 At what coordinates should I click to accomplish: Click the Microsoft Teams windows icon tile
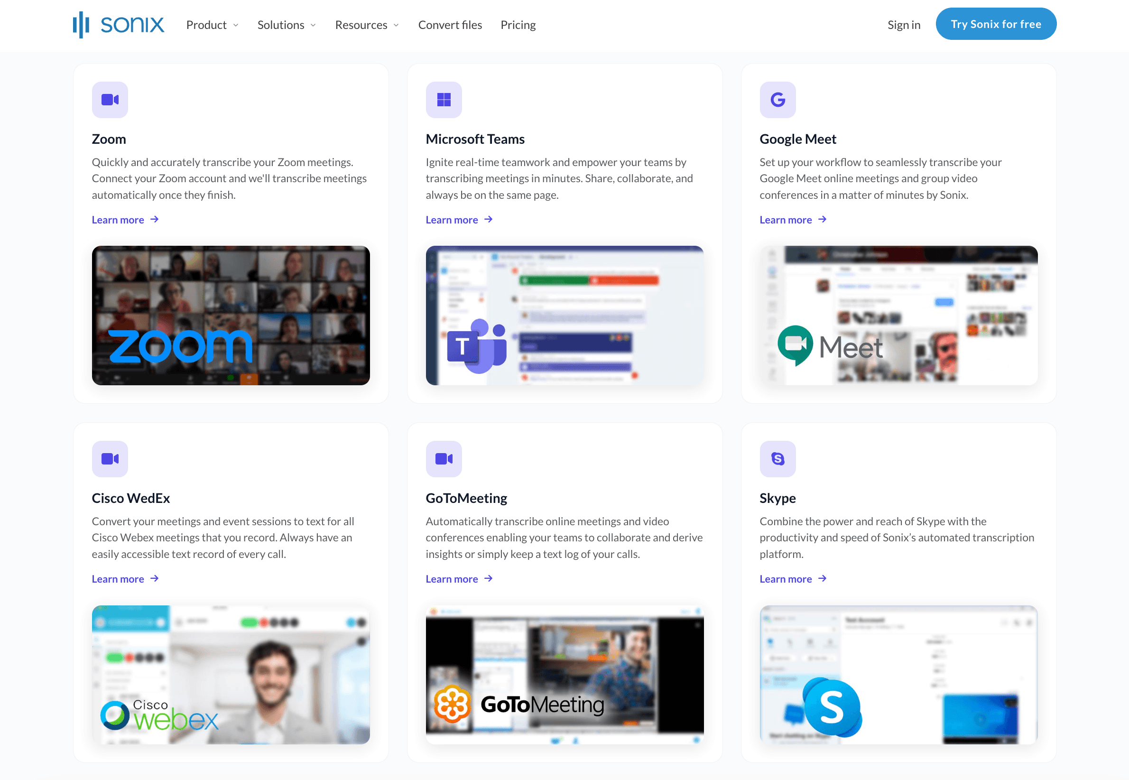(x=444, y=100)
